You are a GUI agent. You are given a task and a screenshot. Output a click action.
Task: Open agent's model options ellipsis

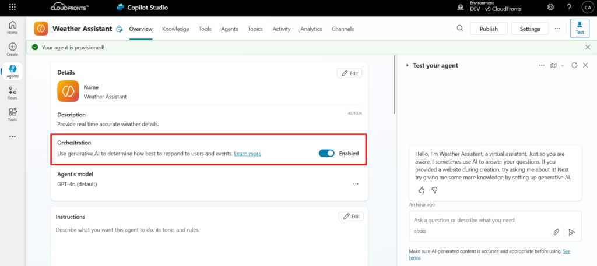tap(356, 183)
